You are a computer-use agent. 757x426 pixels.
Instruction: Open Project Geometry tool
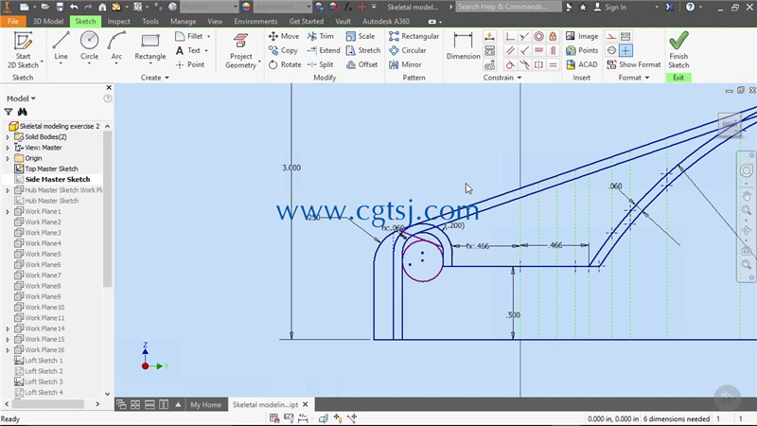[x=240, y=51]
